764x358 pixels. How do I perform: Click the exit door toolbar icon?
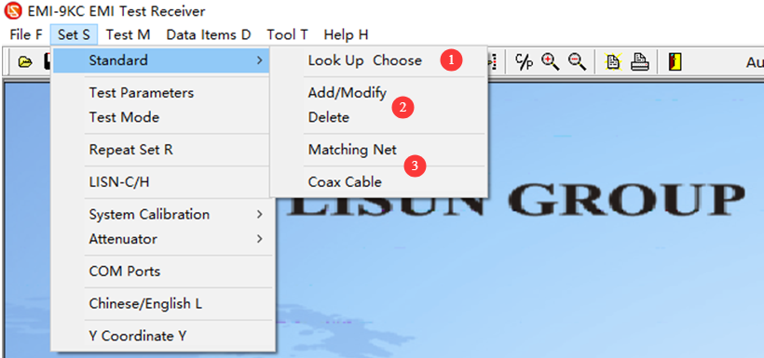pos(675,61)
